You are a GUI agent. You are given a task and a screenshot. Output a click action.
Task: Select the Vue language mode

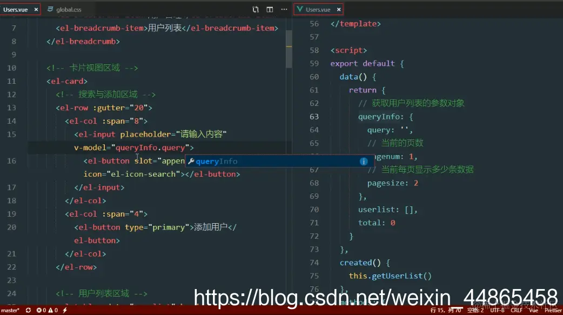pyautogui.click(x=534, y=310)
